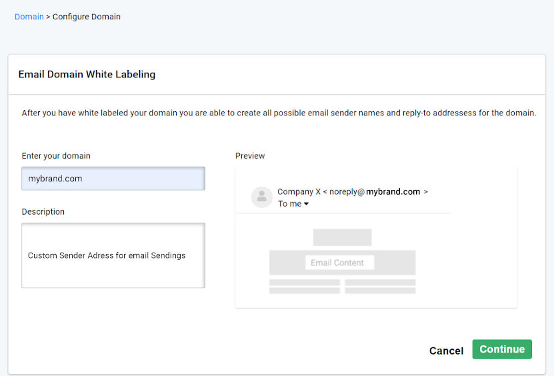Click the noreply@mybrand.com address in preview
The image size is (554, 376).
pyautogui.click(x=375, y=191)
